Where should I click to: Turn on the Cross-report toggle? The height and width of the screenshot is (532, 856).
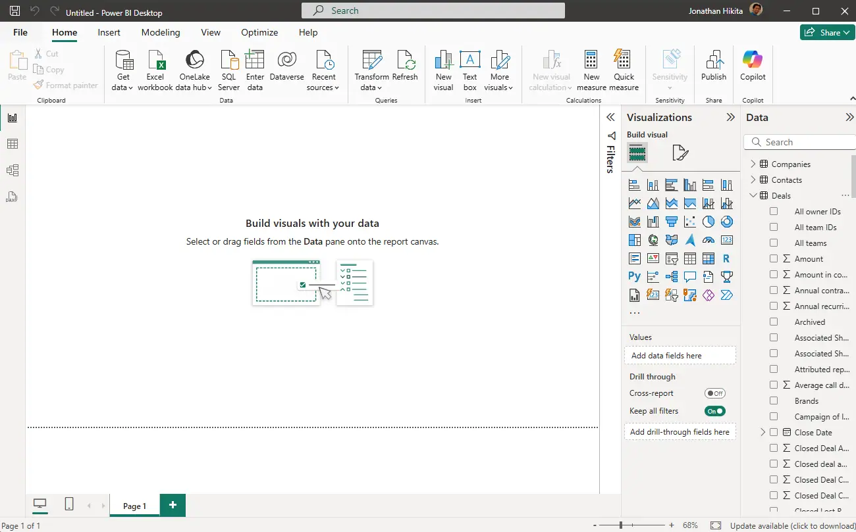coord(714,393)
